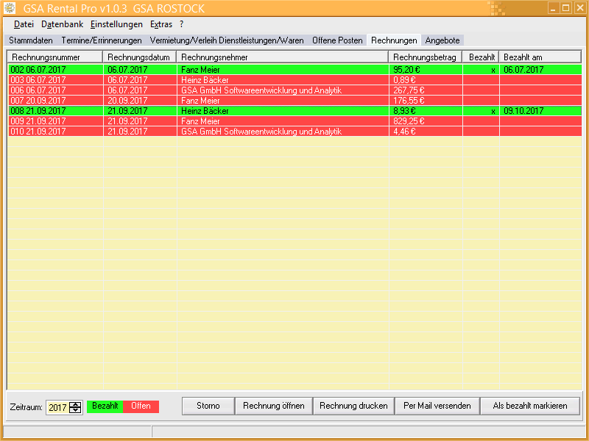Switch to the Offene Posten tab
The height and width of the screenshot is (441, 589).
coord(337,40)
